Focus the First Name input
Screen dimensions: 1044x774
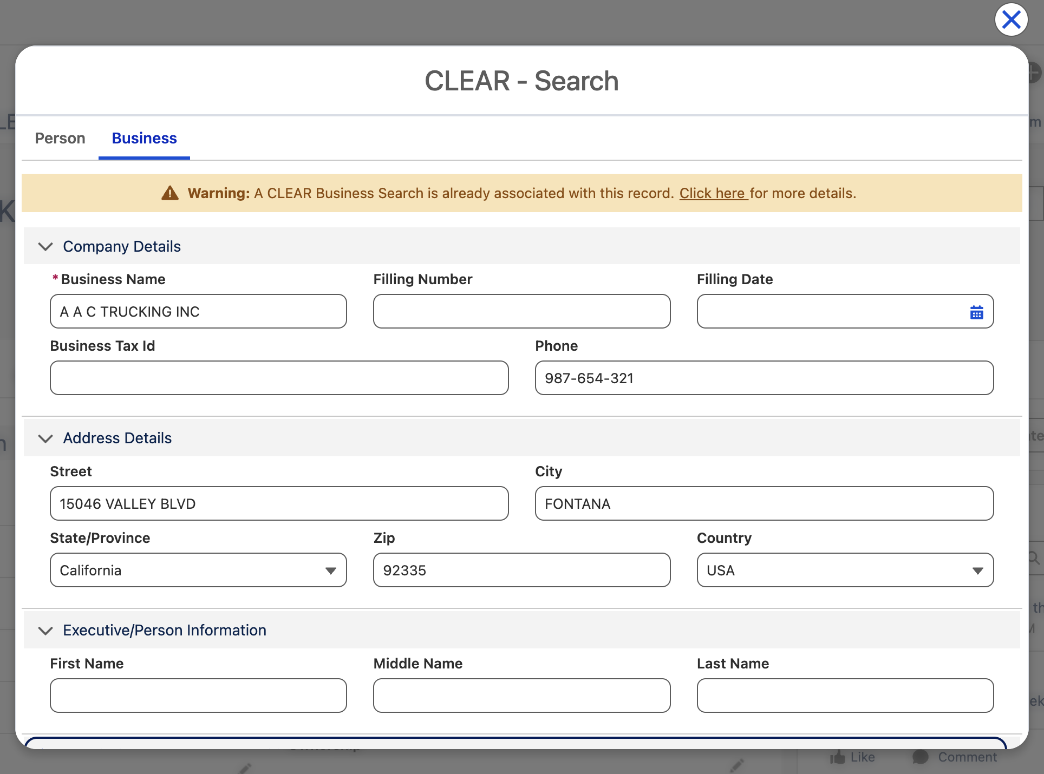[x=198, y=696]
